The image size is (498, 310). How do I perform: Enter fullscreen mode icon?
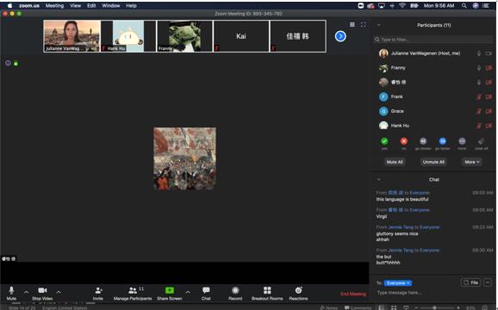click(363, 24)
